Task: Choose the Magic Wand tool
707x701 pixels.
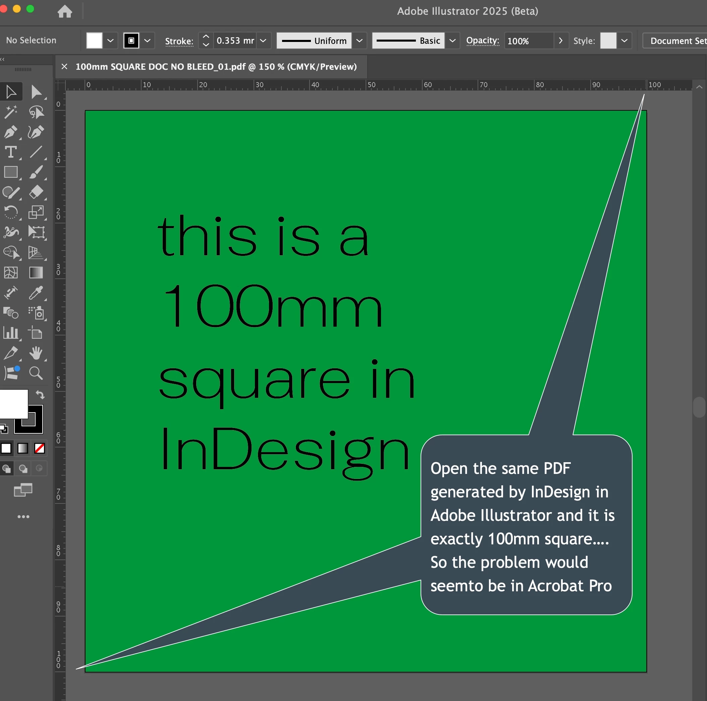Action: coord(11,112)
